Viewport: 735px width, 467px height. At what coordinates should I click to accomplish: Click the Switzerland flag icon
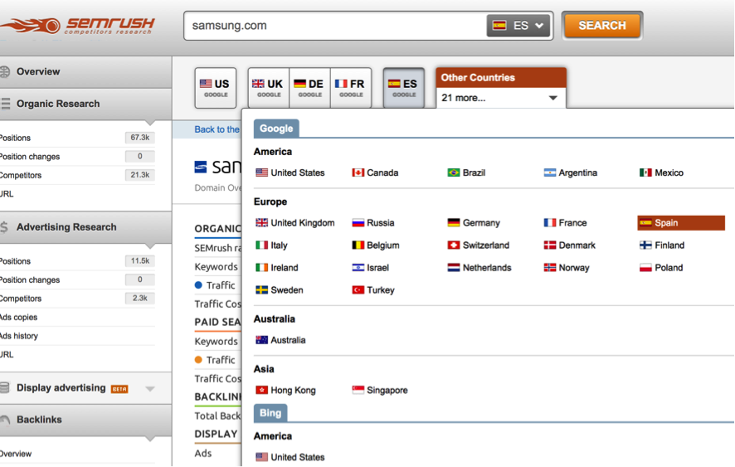click(454, 246)
